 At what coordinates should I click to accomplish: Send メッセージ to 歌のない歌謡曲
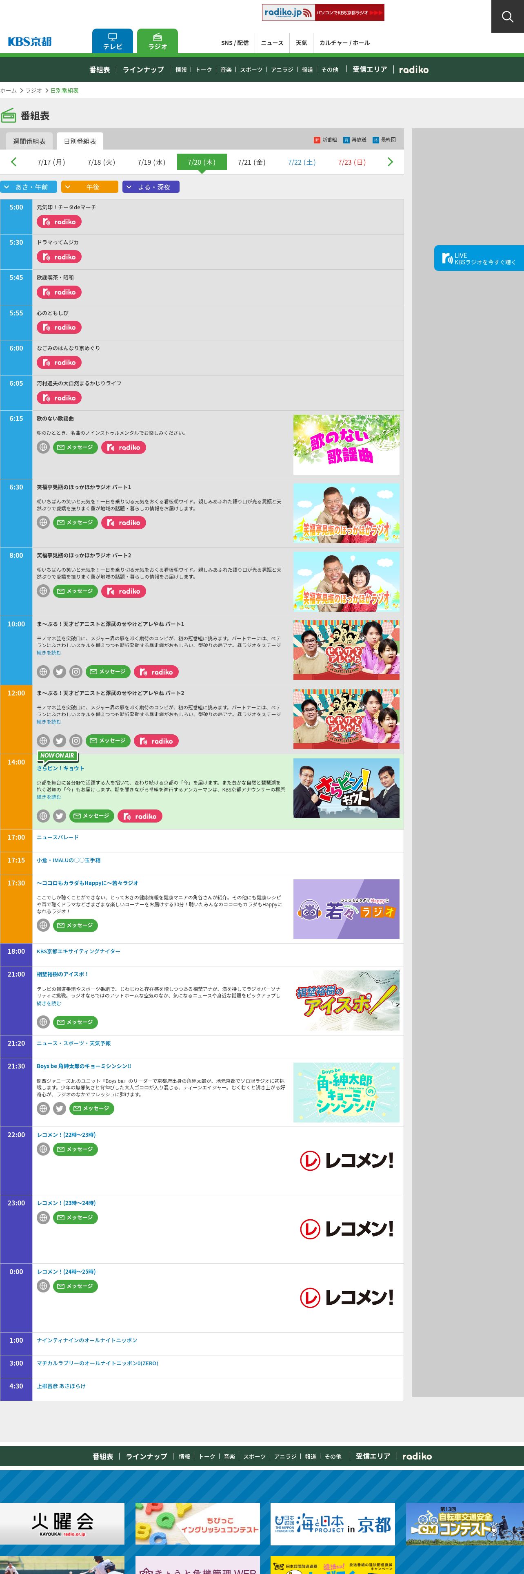pos(75,447)
